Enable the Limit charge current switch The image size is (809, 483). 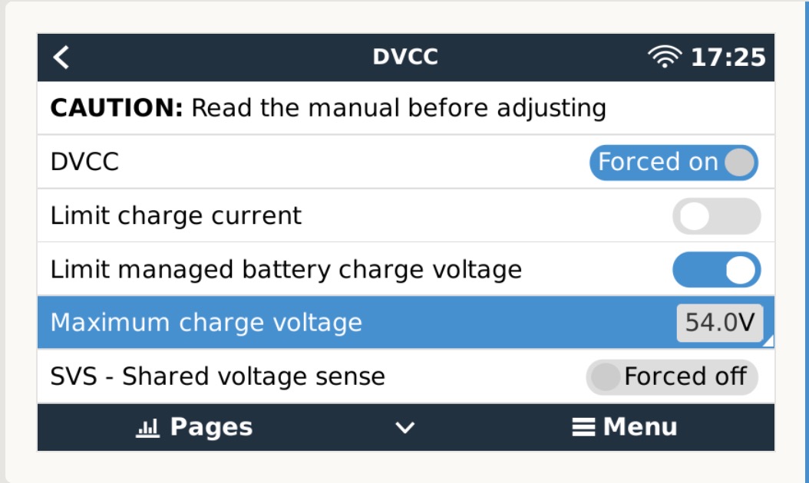[x=716, y=216]
